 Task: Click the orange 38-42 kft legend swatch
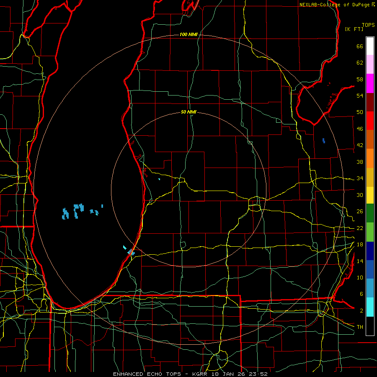370,158
